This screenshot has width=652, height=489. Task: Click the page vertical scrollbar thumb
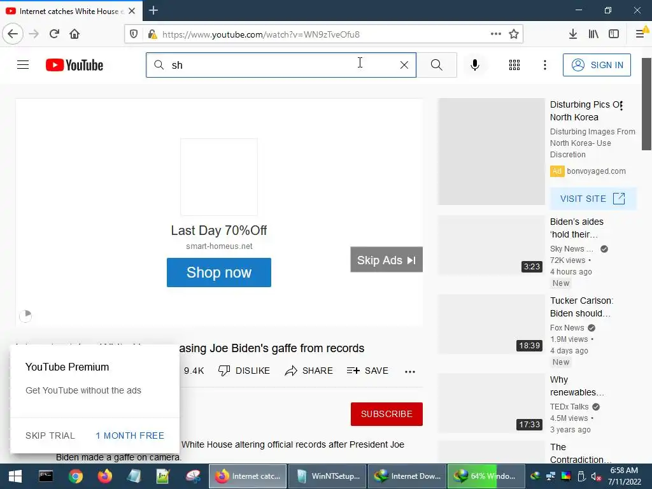[x=647, y=104]
